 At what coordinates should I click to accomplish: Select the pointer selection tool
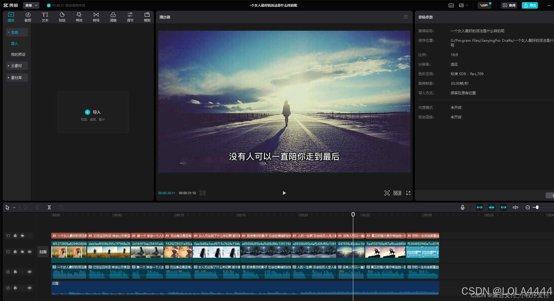7,207
